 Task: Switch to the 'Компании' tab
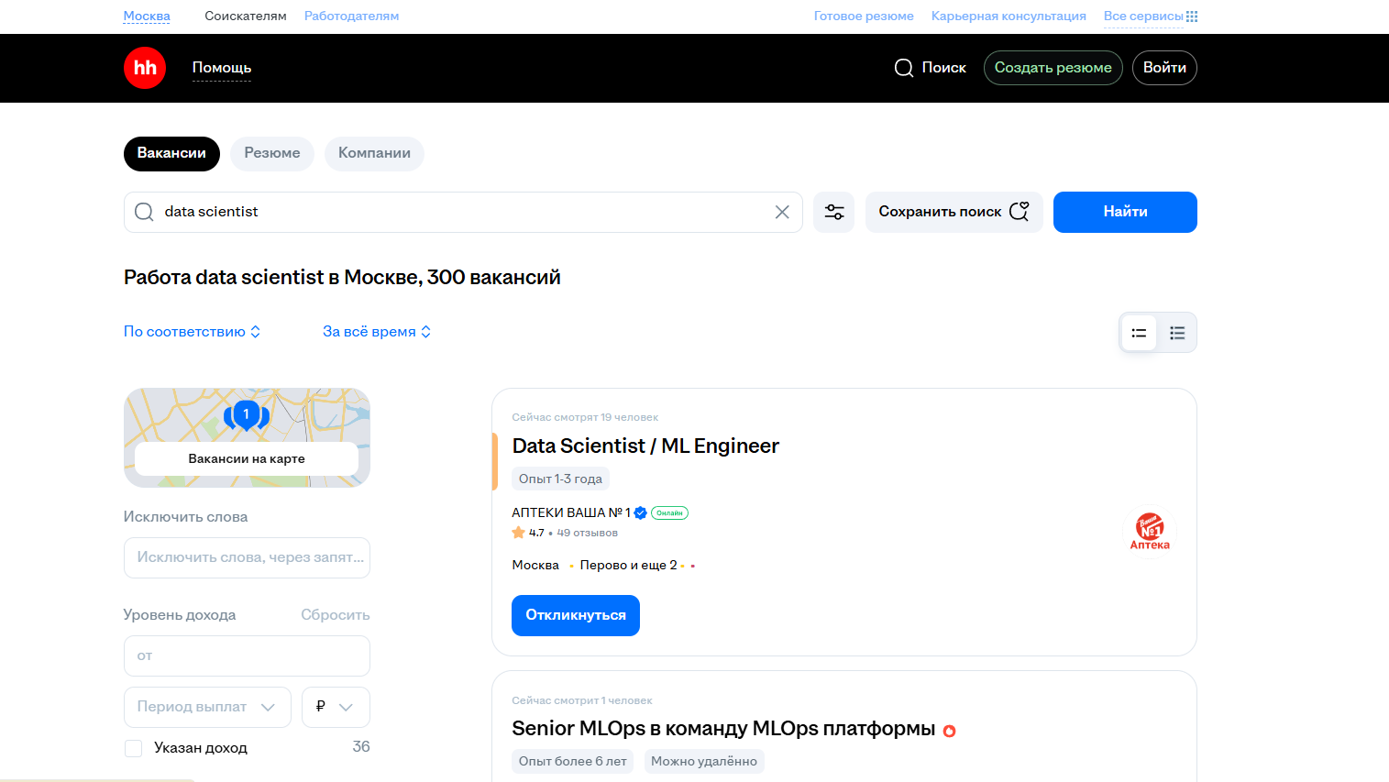coord(374,153)
